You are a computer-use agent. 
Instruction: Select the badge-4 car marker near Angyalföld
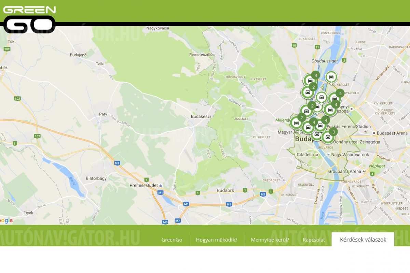coord(334,98)
